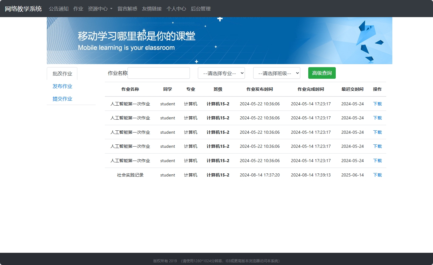The height and width of the screenshot is (265, 433).
Task: Open the 留言解惑 page
Action: pos(127,9)
